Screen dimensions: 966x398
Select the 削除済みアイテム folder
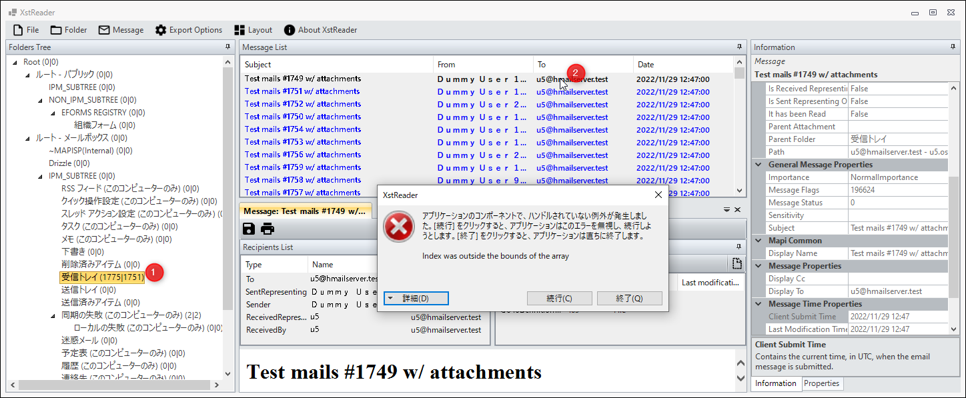101,265
